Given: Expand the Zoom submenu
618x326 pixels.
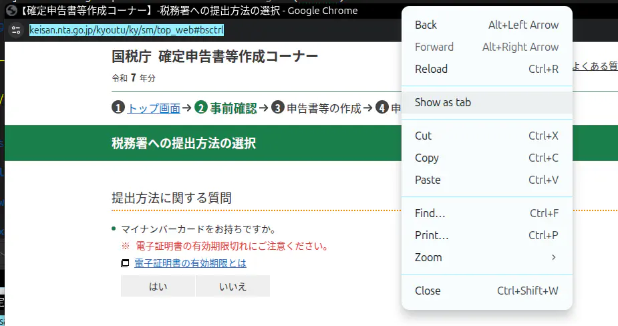Looking at the screenshot, I should (x=486, y=257).
